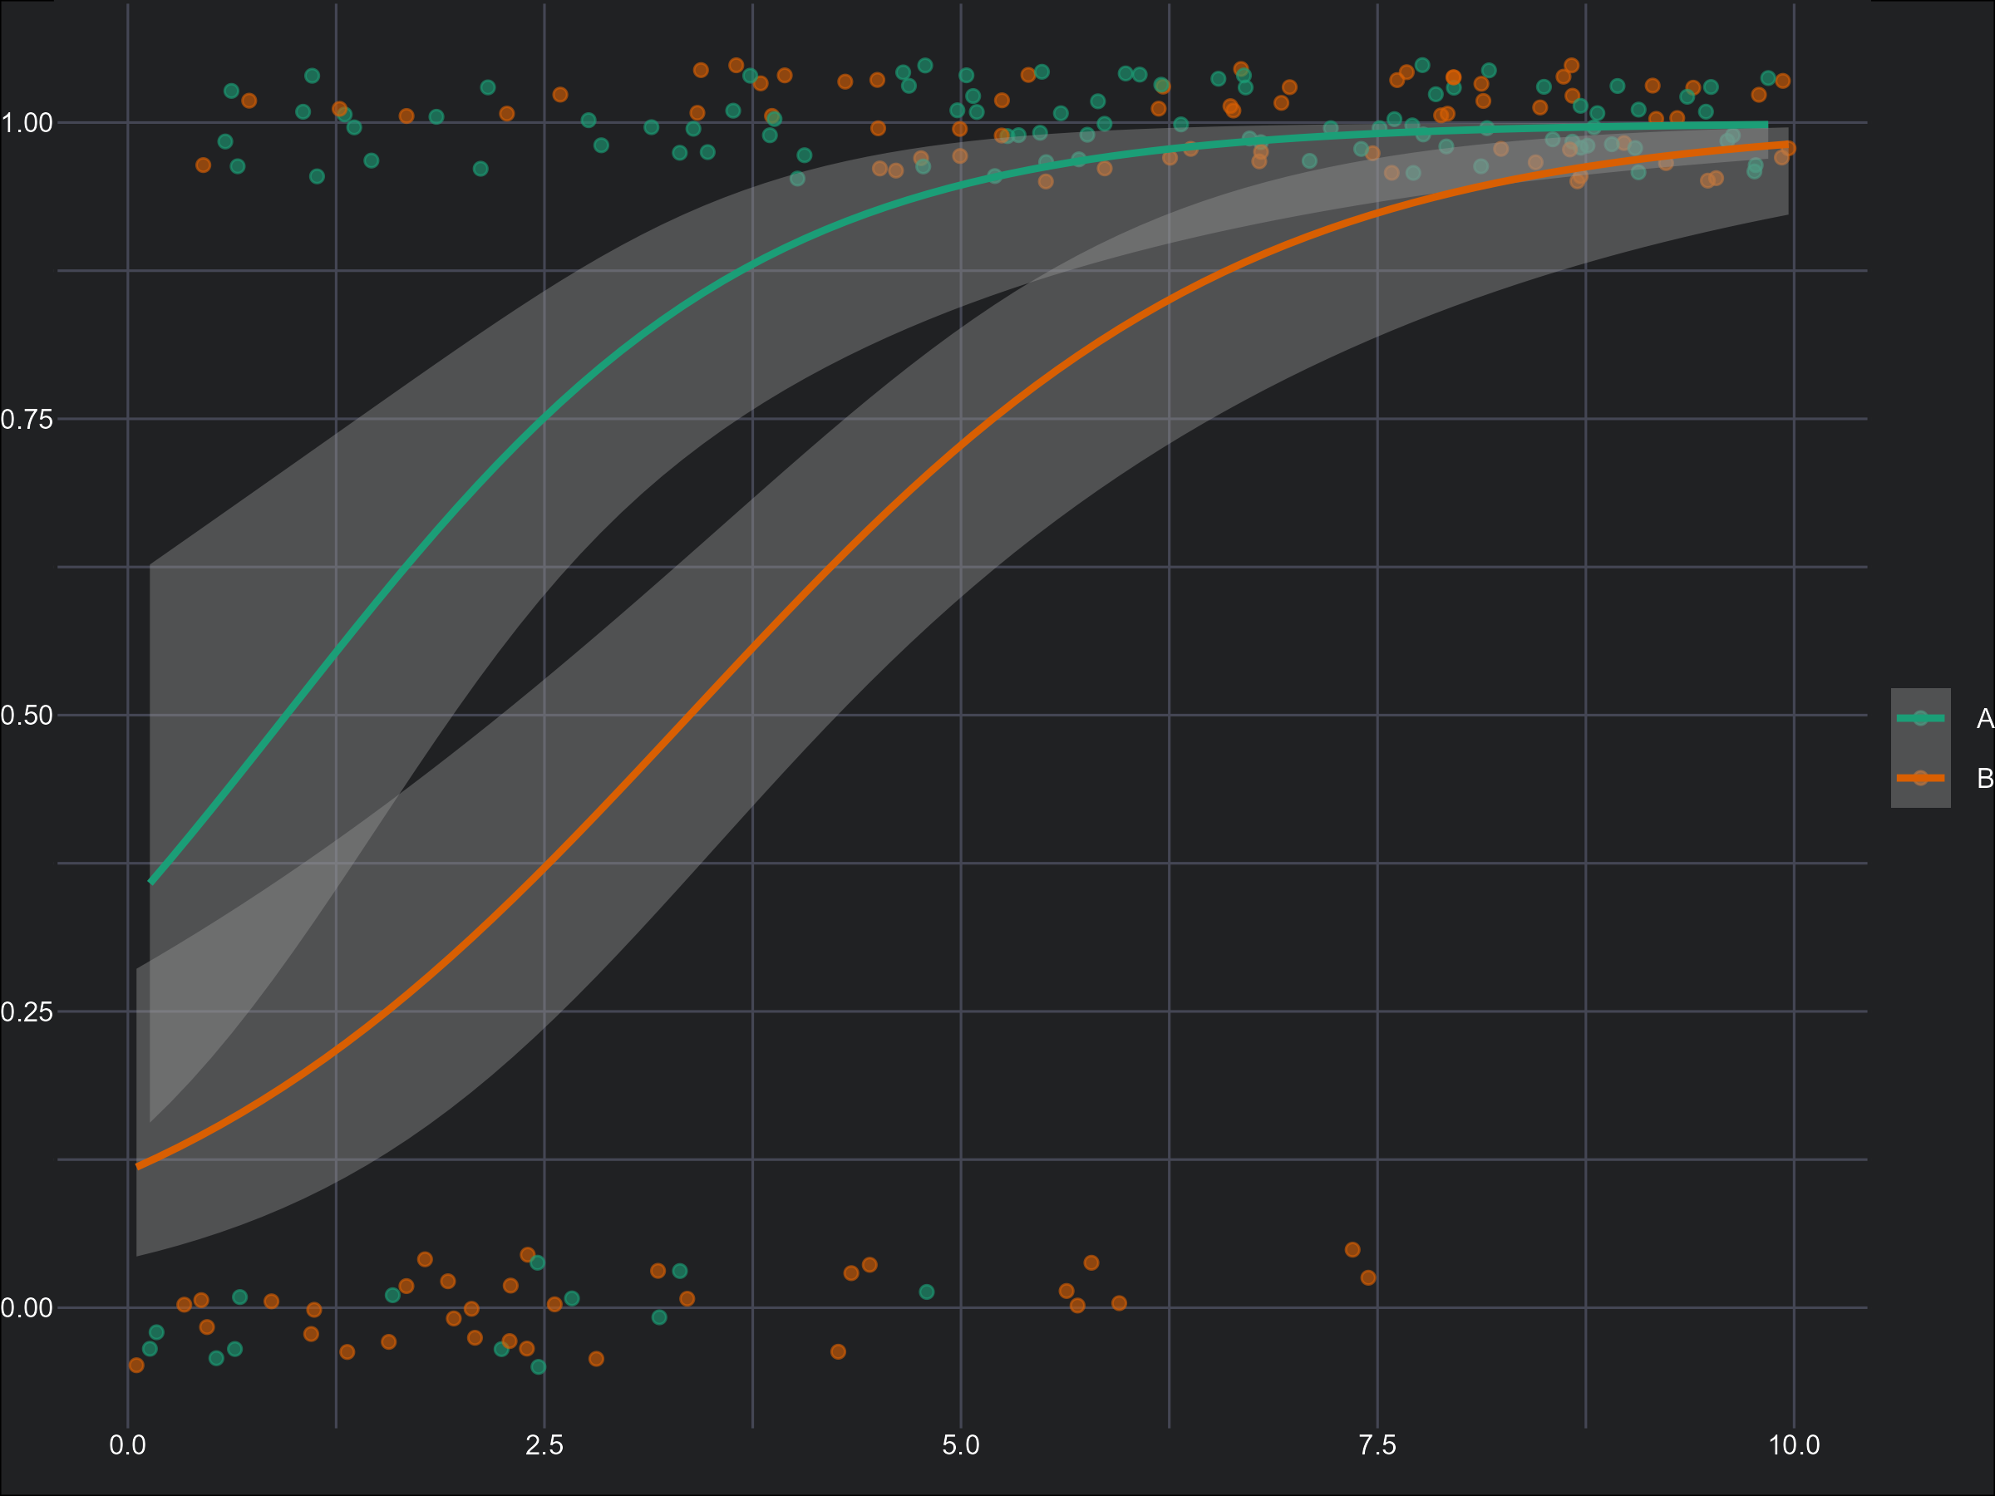The width and height of the screenshot is (1995, 1496).
Task: Click the y-axis tick label 0.00
Action: pyautogui.click(x=27, y=1308)
